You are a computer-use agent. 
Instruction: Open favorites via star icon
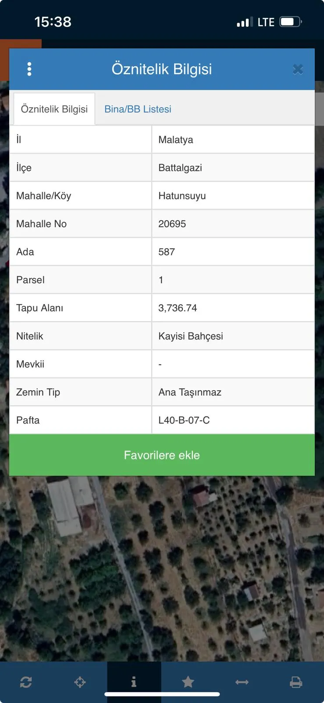tap(188, 682)
